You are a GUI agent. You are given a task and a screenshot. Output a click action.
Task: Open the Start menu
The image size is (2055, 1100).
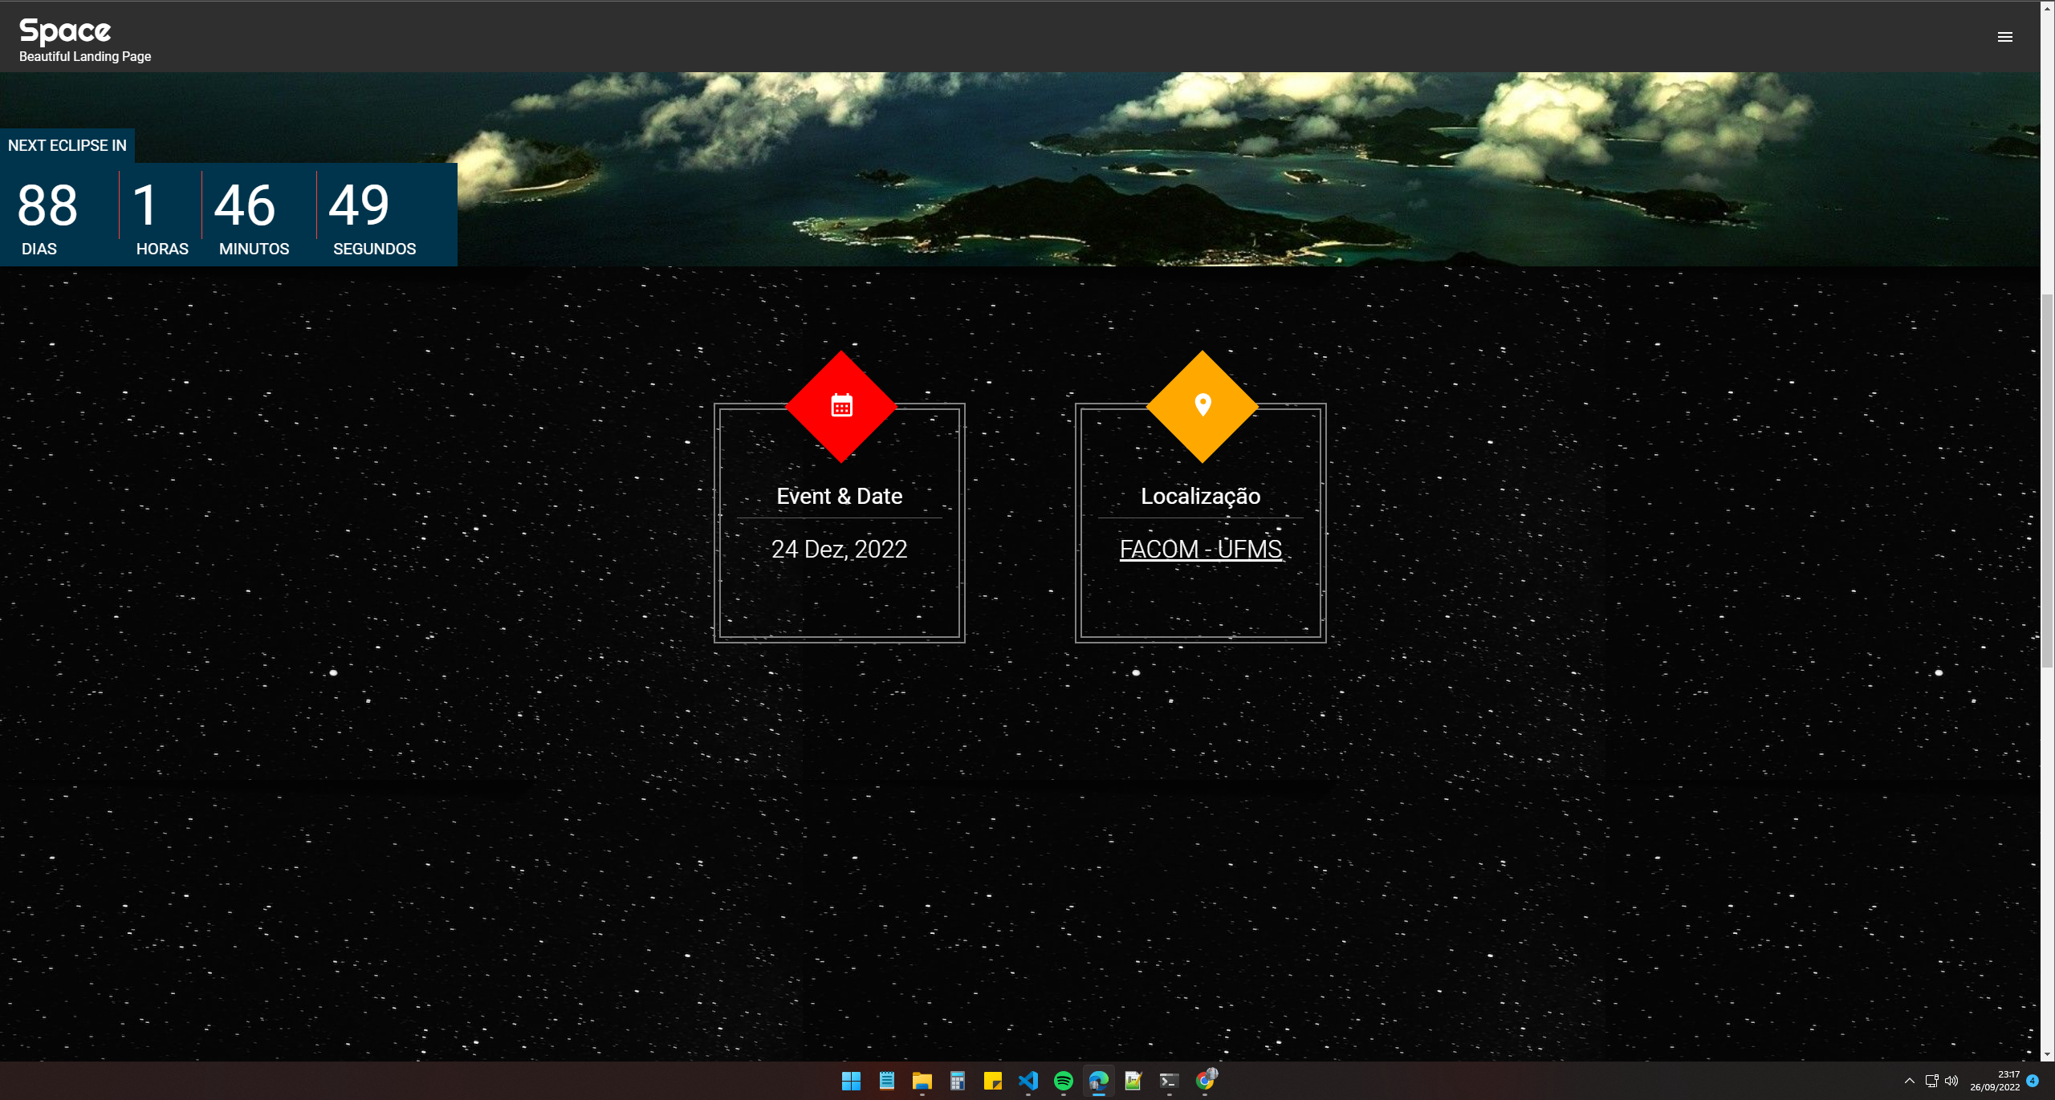click(851, 1081)
